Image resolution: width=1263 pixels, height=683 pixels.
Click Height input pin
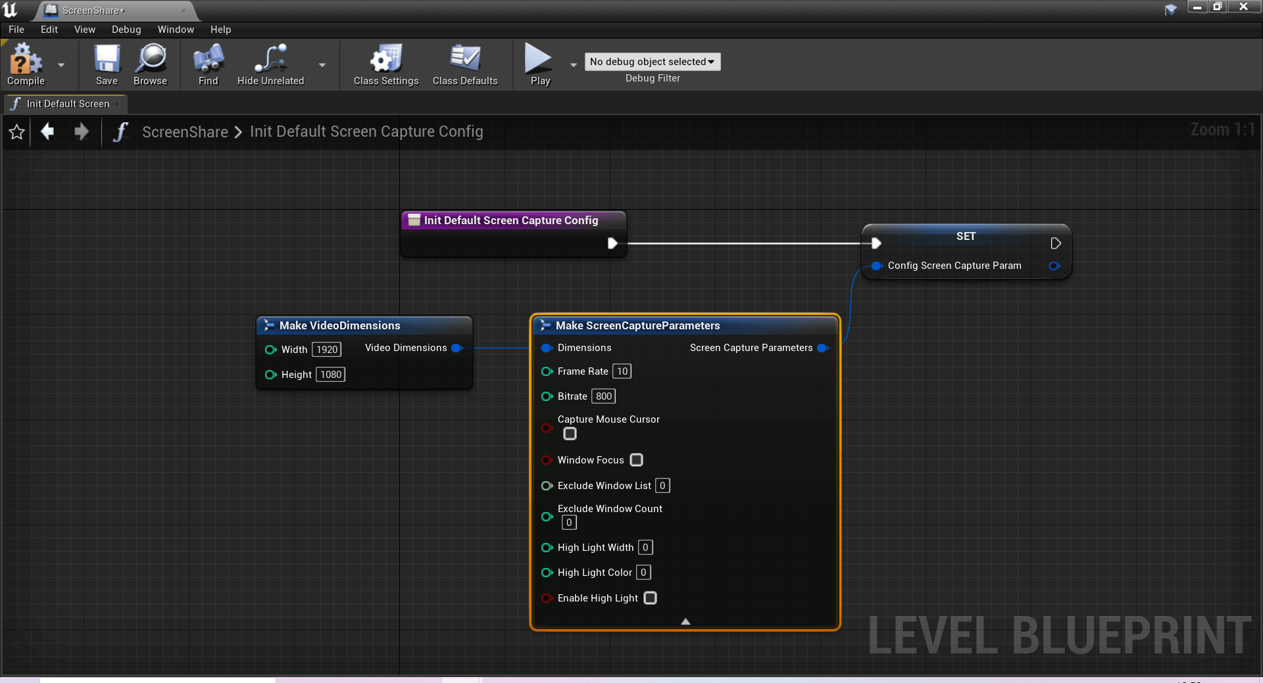[x=270, y=375]
